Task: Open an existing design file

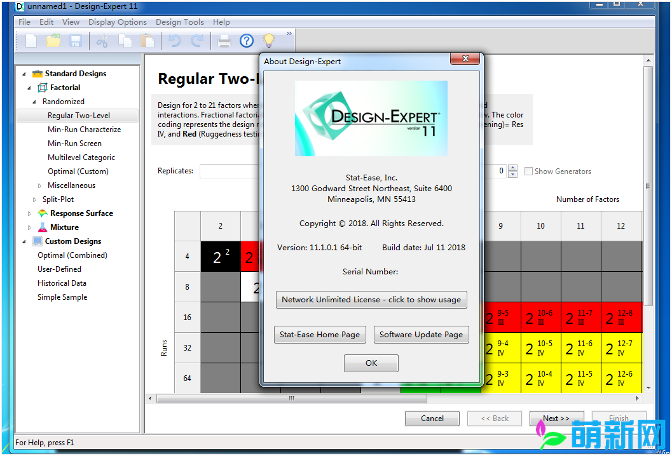Action: [53, 41]
